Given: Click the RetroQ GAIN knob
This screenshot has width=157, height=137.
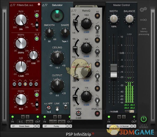Looking at the screenshot, I should [78, 113].
